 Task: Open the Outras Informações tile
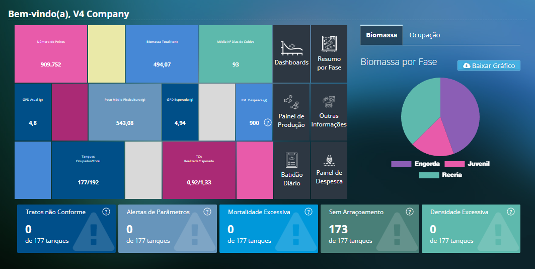pyautogui.click(x=329, y=112)
